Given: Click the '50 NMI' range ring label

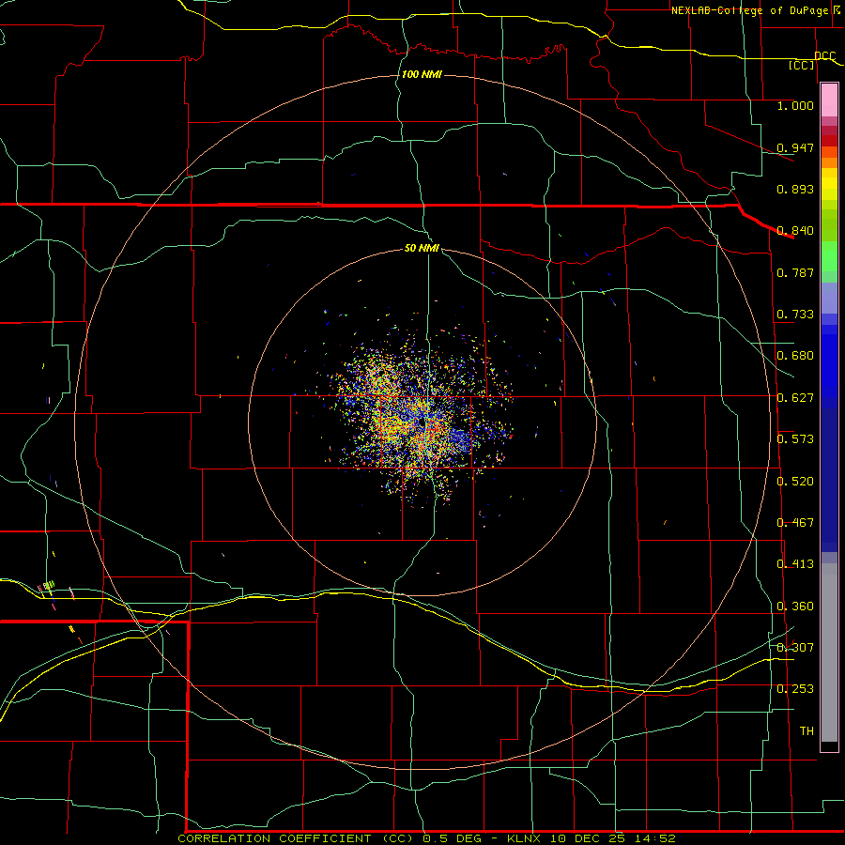Looking at the screenshot, I should point(422,249).
